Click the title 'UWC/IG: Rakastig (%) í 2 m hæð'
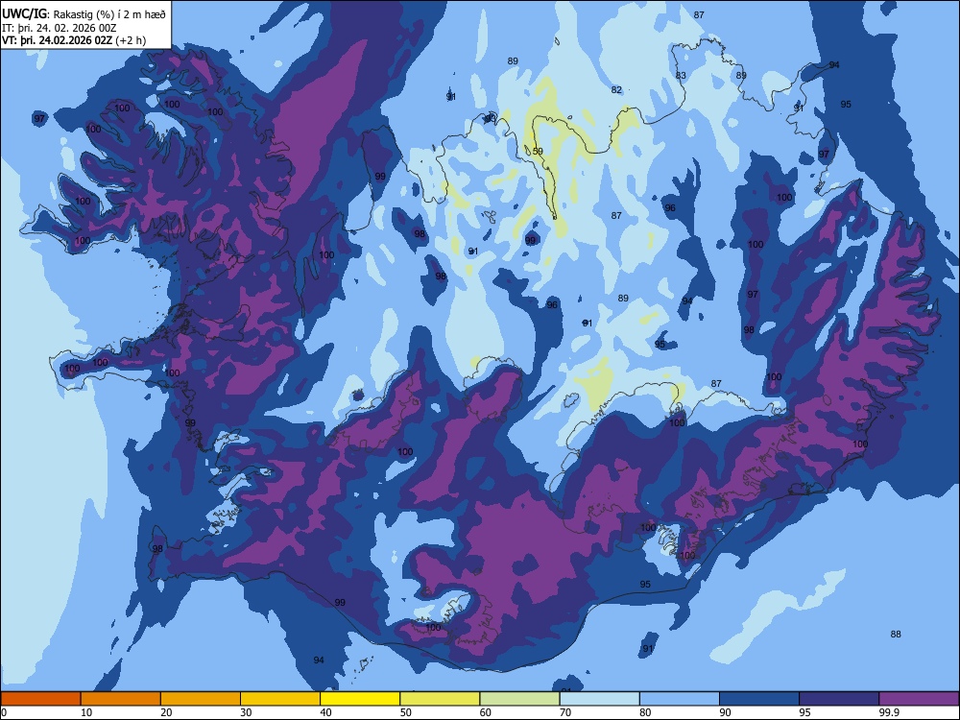Viewport: 960px width, 720px height. click(84, 14)
